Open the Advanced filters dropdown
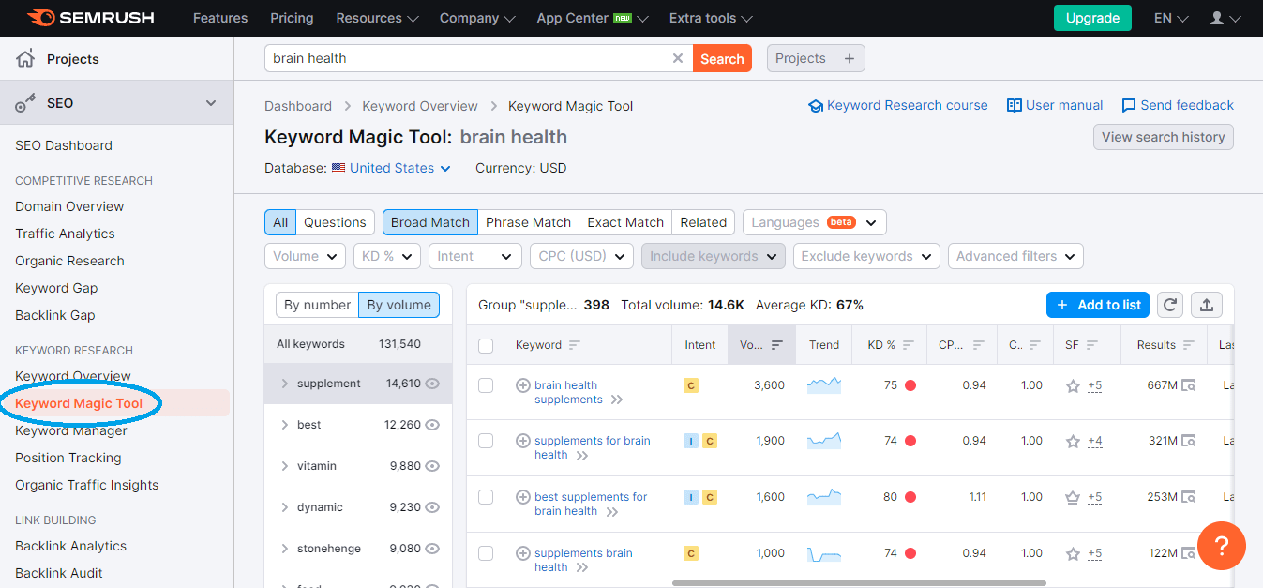The height and width of the screenshot is (588, 1263). [x=1015, y=256]
